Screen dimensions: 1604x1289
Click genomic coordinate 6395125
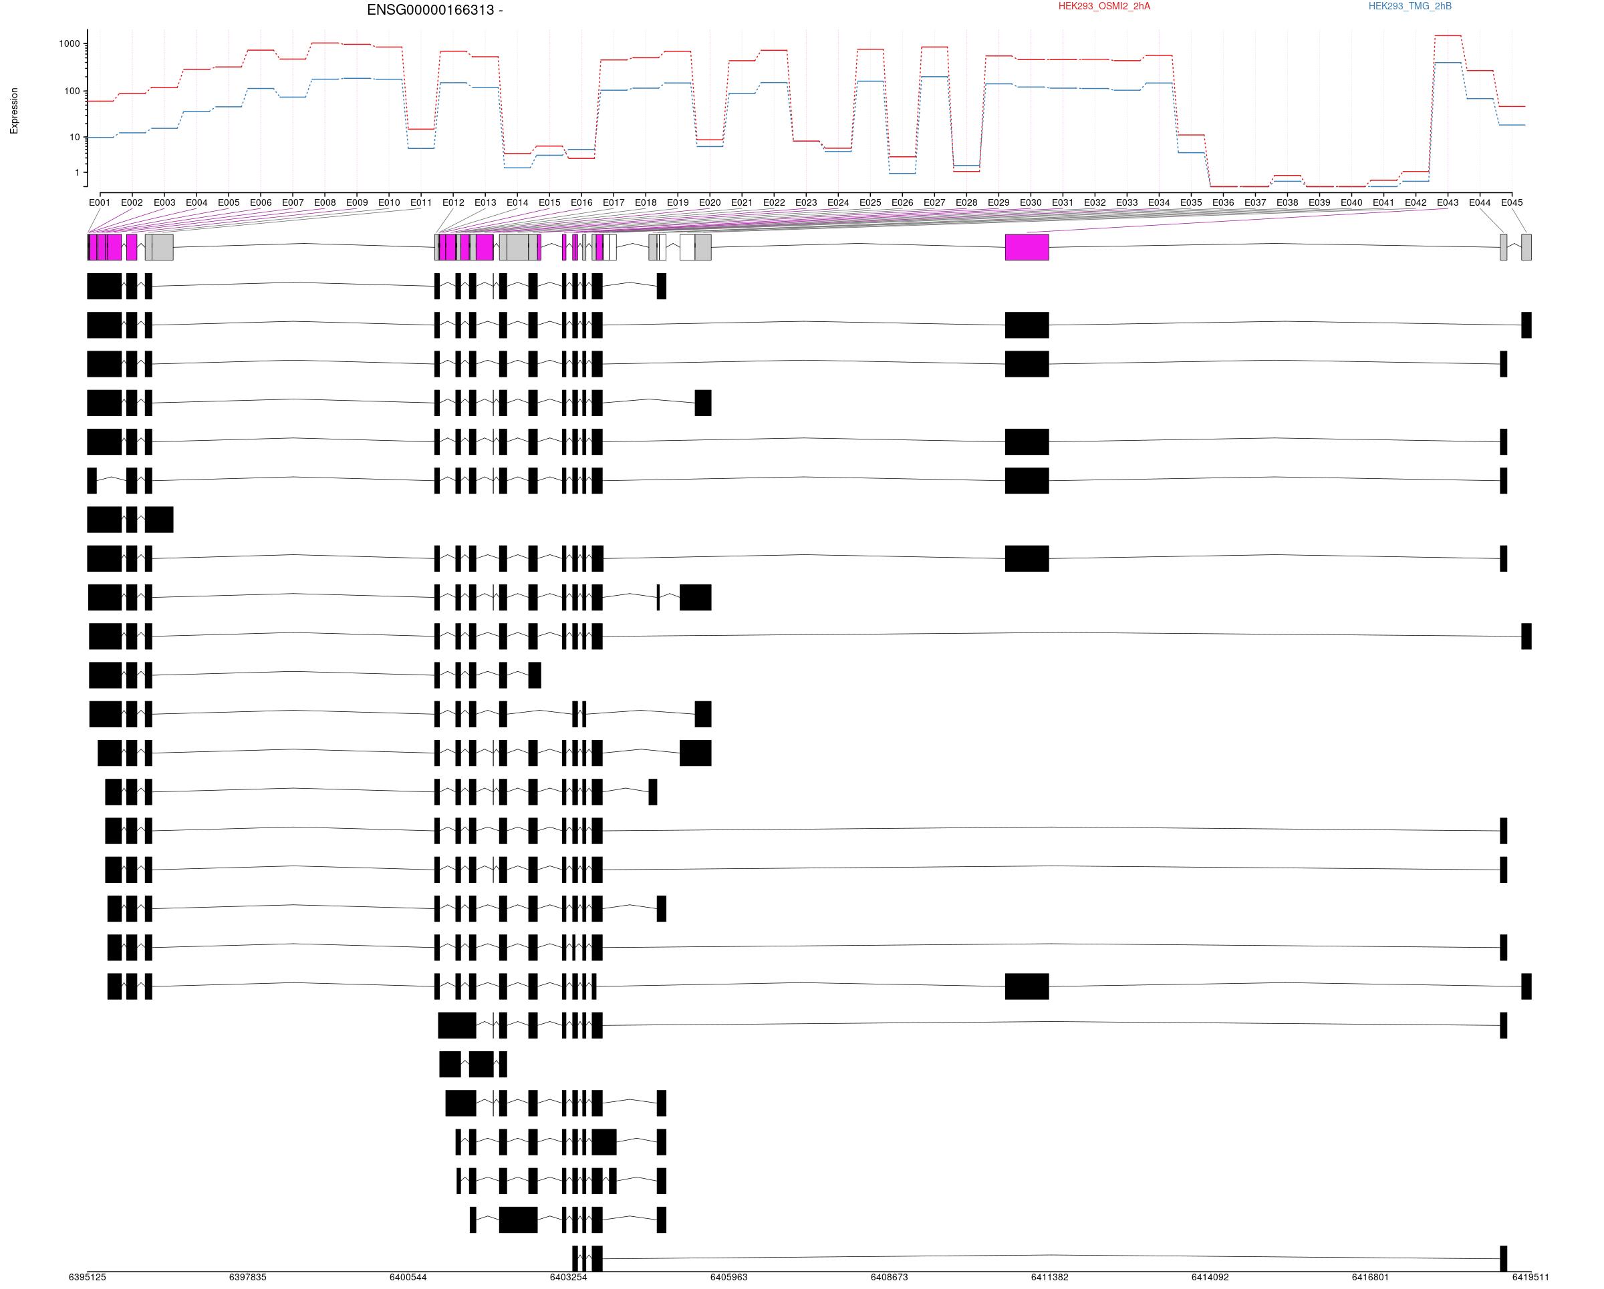(x=87, y=1277)
